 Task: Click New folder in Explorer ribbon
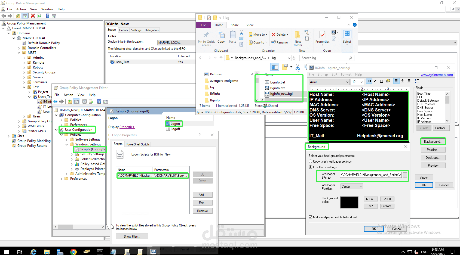[x=298, y=39]
